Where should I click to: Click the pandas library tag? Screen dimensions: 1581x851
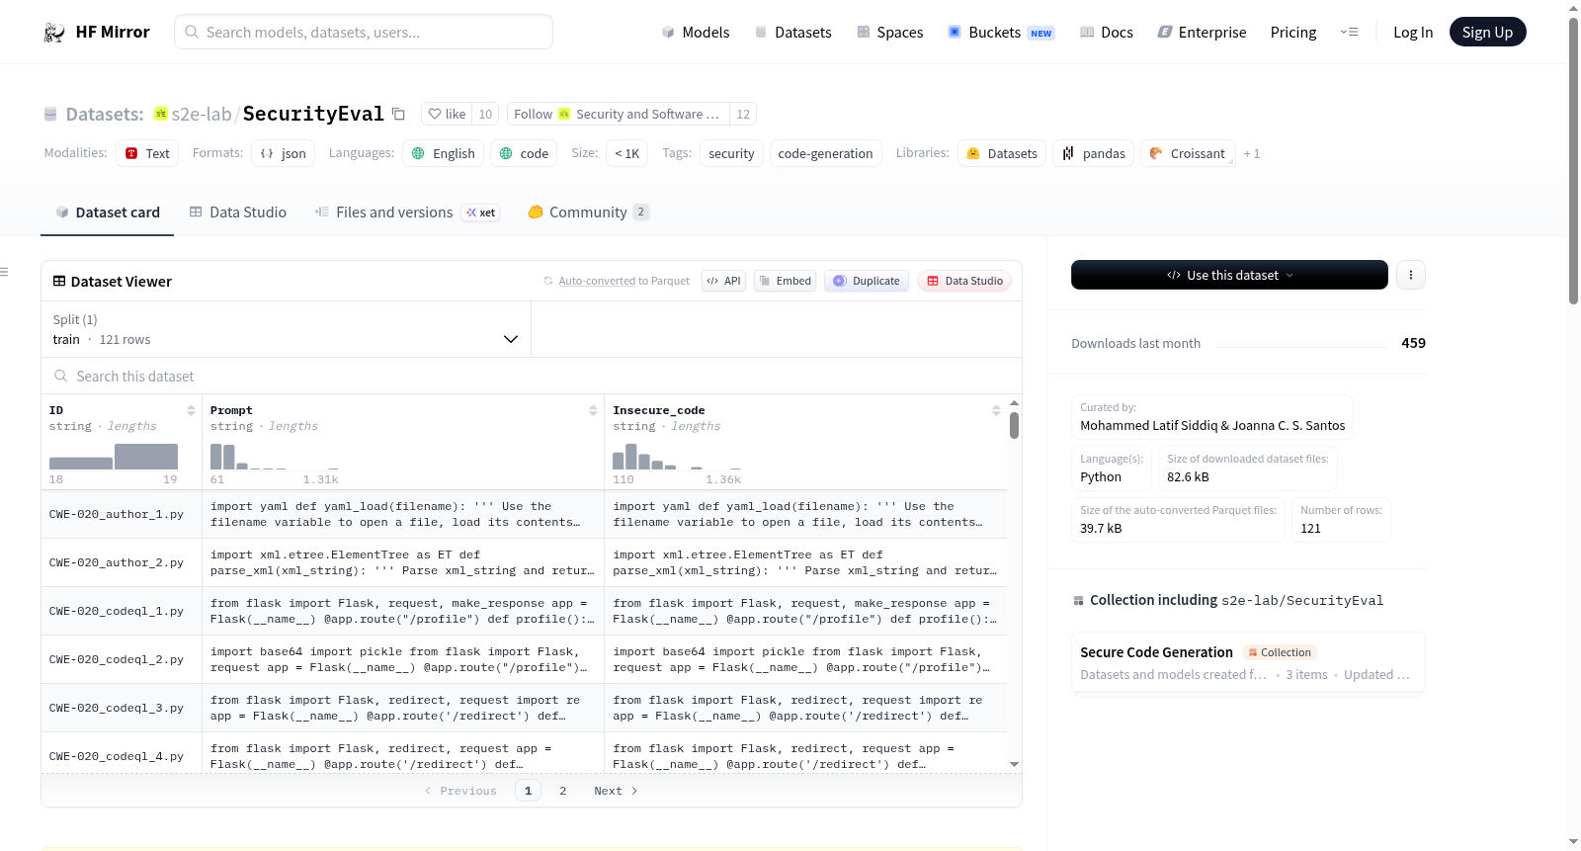(1093, 153)
